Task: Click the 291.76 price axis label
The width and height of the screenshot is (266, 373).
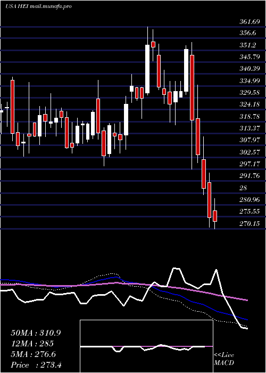Action: 249,176
